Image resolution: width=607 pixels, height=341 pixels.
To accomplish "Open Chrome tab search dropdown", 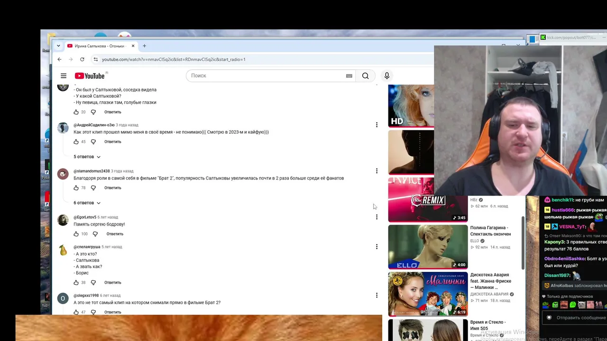I will click(58, 46).
